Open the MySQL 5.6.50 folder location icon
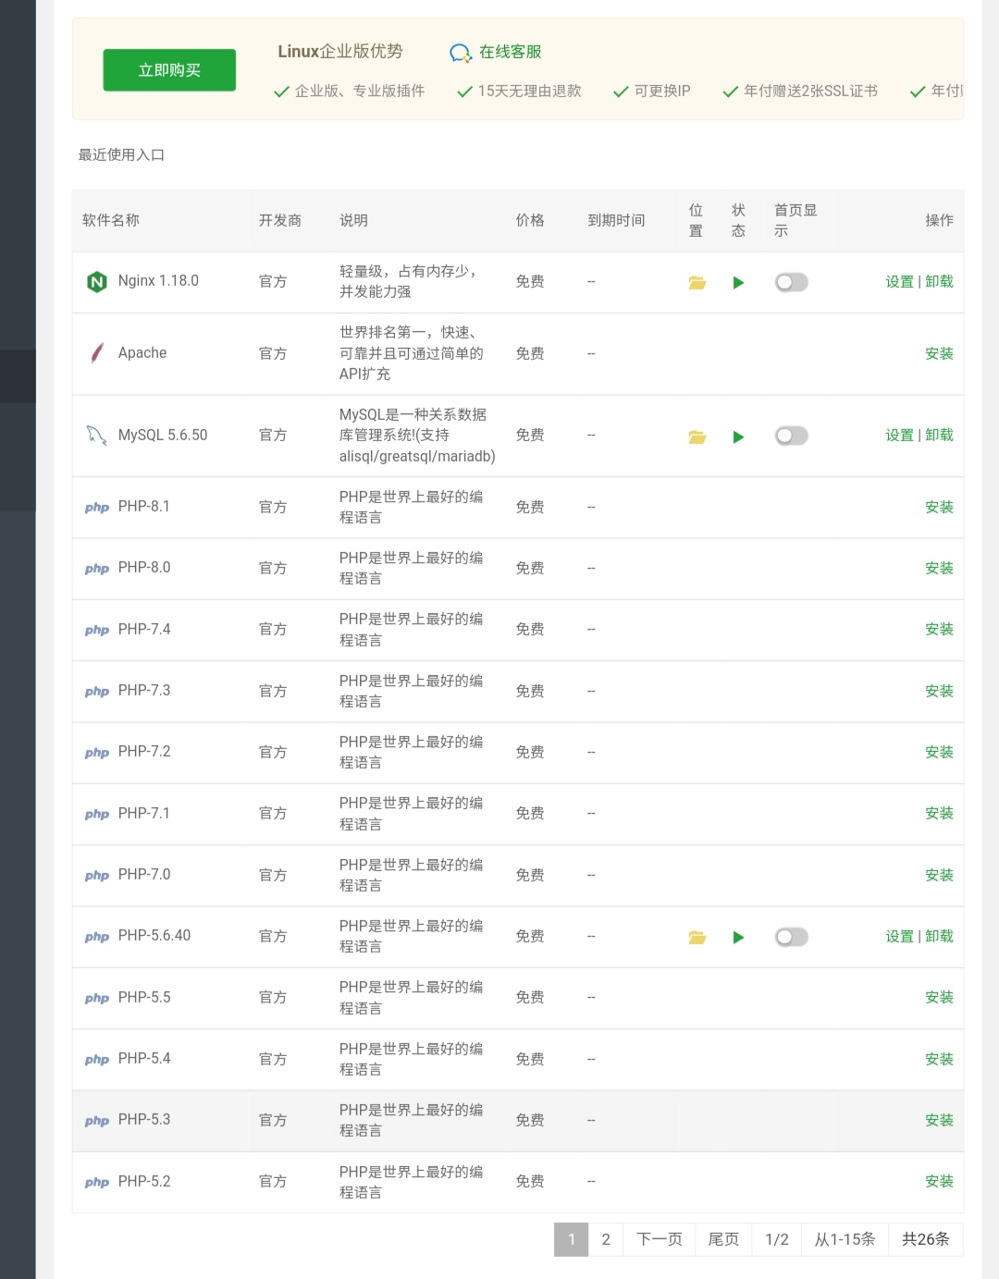 point(697,437)
